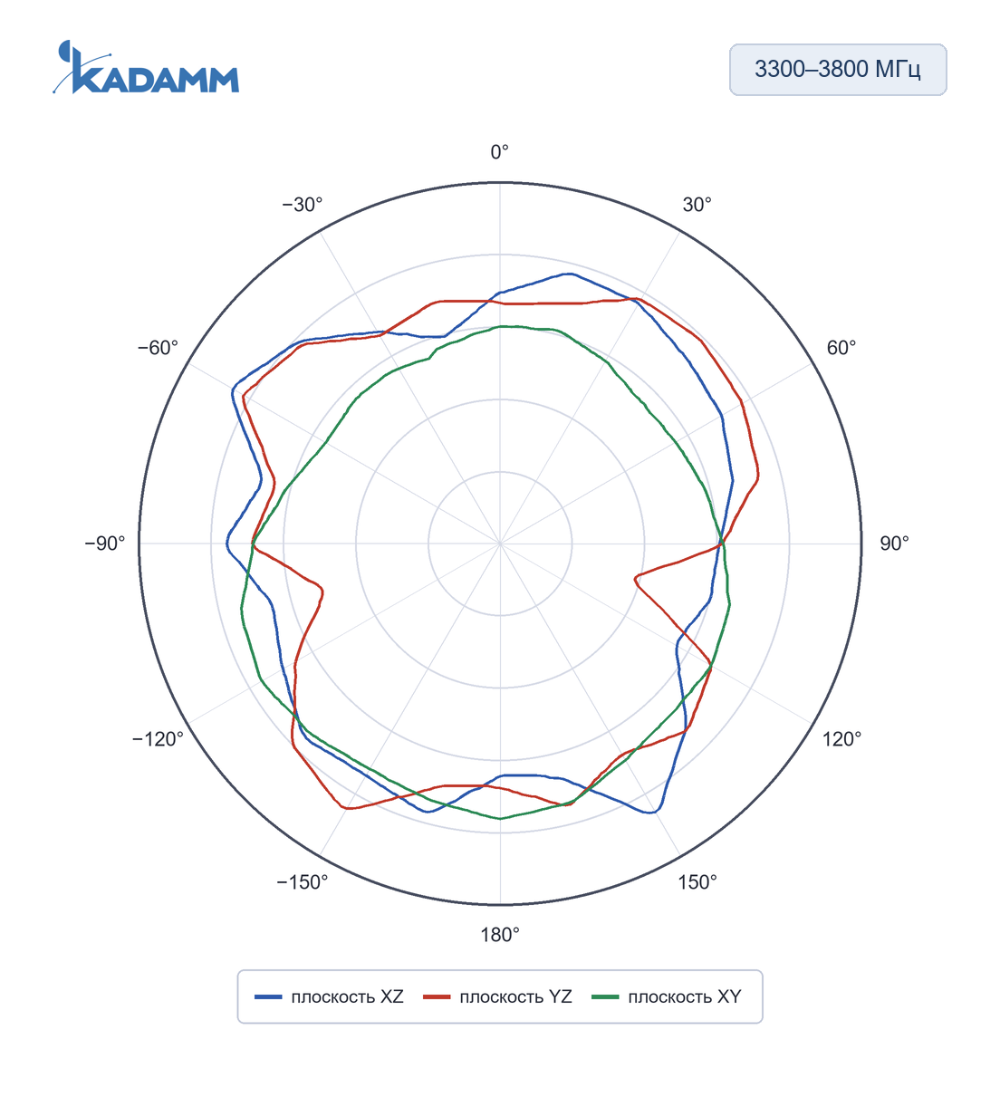Click the 90° angle label
The height and width of the screenshot is (1097, 1000).
(894, 544)
